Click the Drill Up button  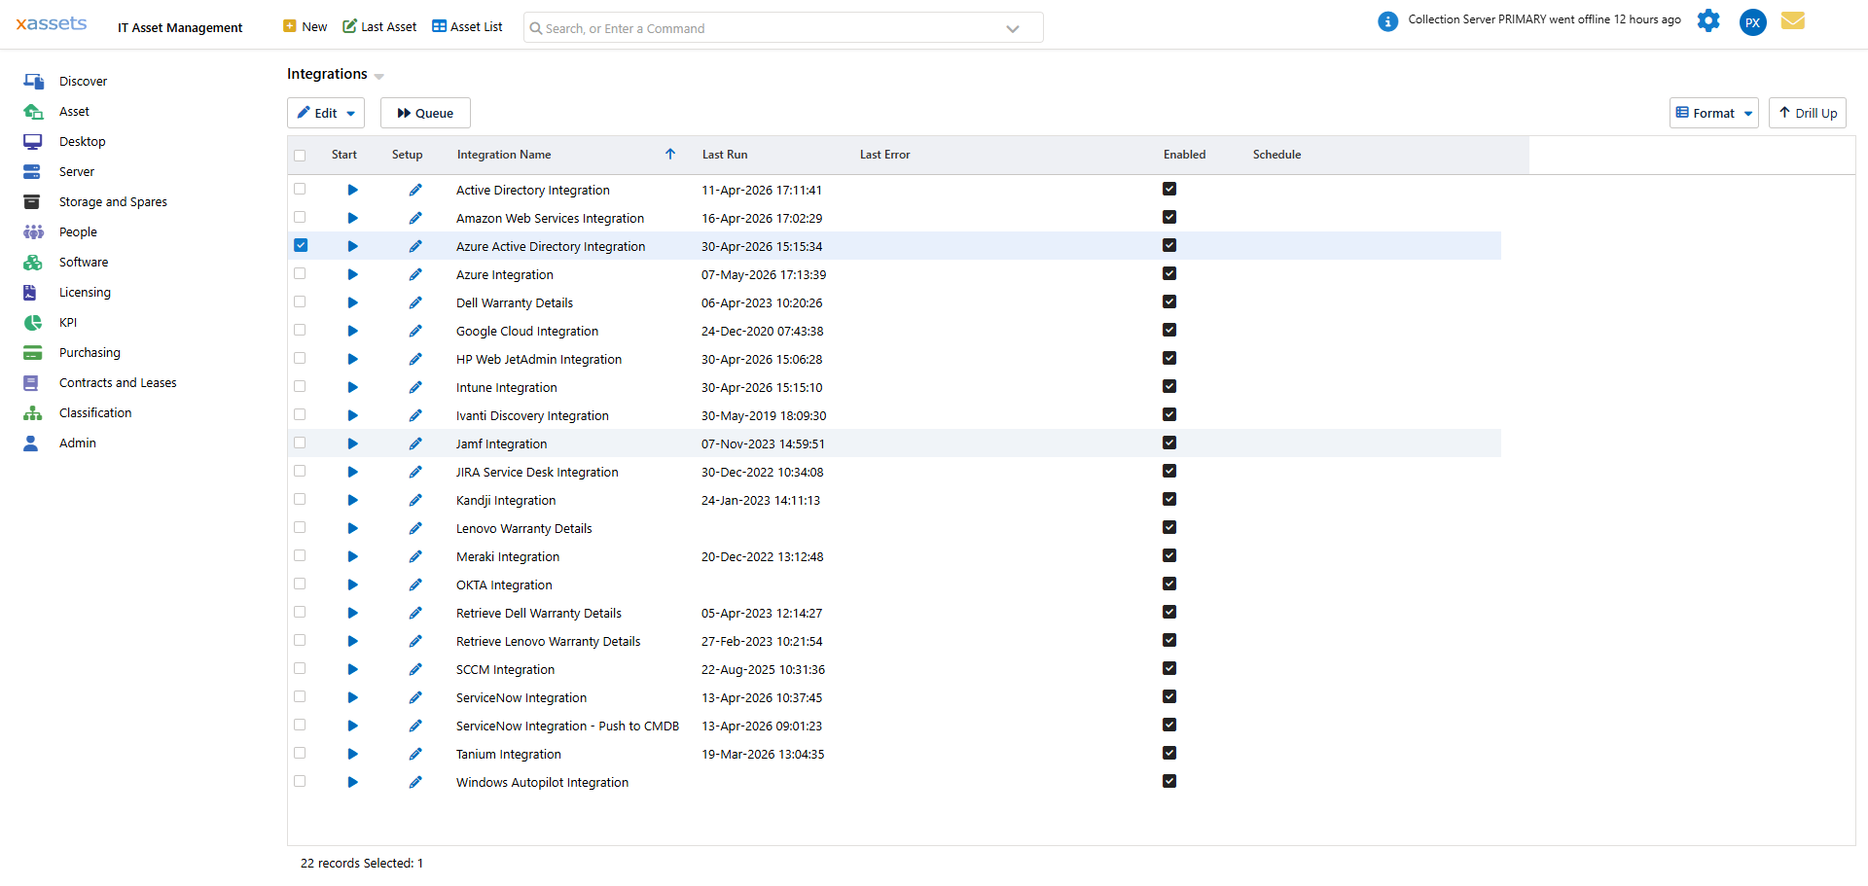(1808, 113)
